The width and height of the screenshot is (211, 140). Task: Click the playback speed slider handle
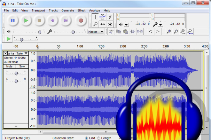tap(21, 39)
